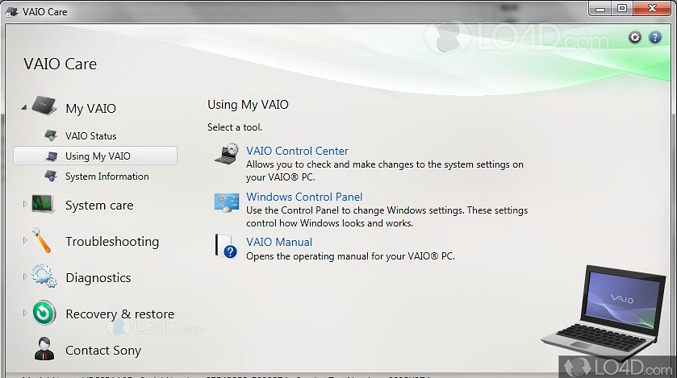Screen dimensions: 677x378
Task: Open settings via the gear icon
Action: (635, 38)
